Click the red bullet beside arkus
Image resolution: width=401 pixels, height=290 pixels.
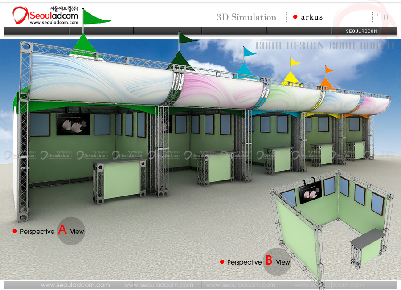click(x=295, y=17)
